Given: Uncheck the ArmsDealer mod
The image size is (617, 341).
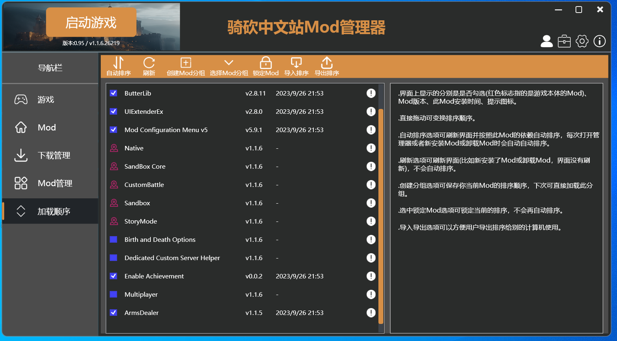Looking at the screenshot, I should (113, 313).
